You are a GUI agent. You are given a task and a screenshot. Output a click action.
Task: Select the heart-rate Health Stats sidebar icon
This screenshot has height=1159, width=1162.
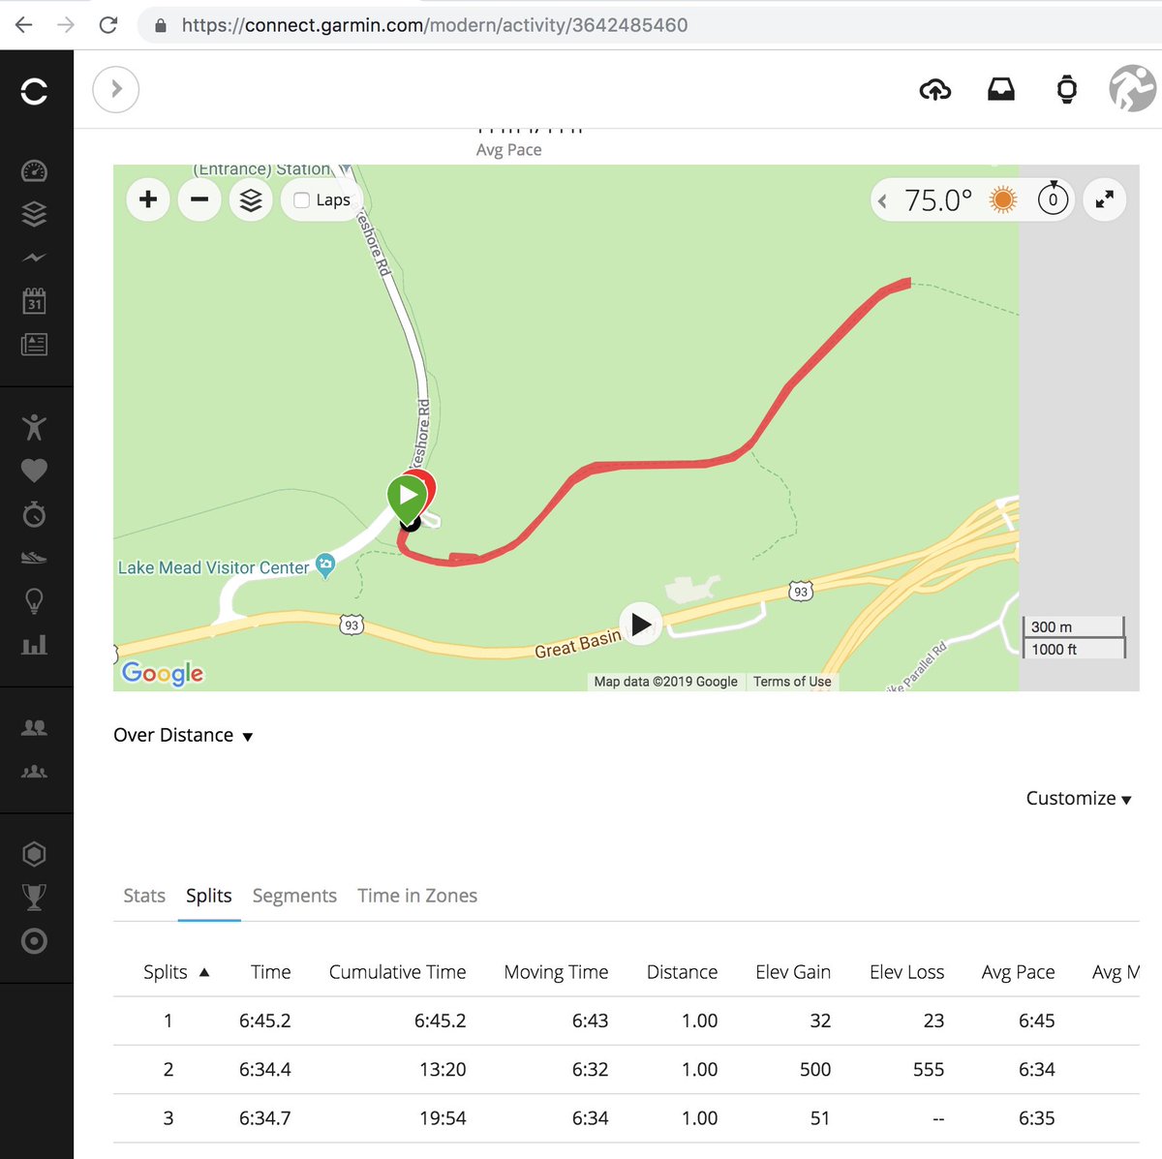click(x=35, y=471)
